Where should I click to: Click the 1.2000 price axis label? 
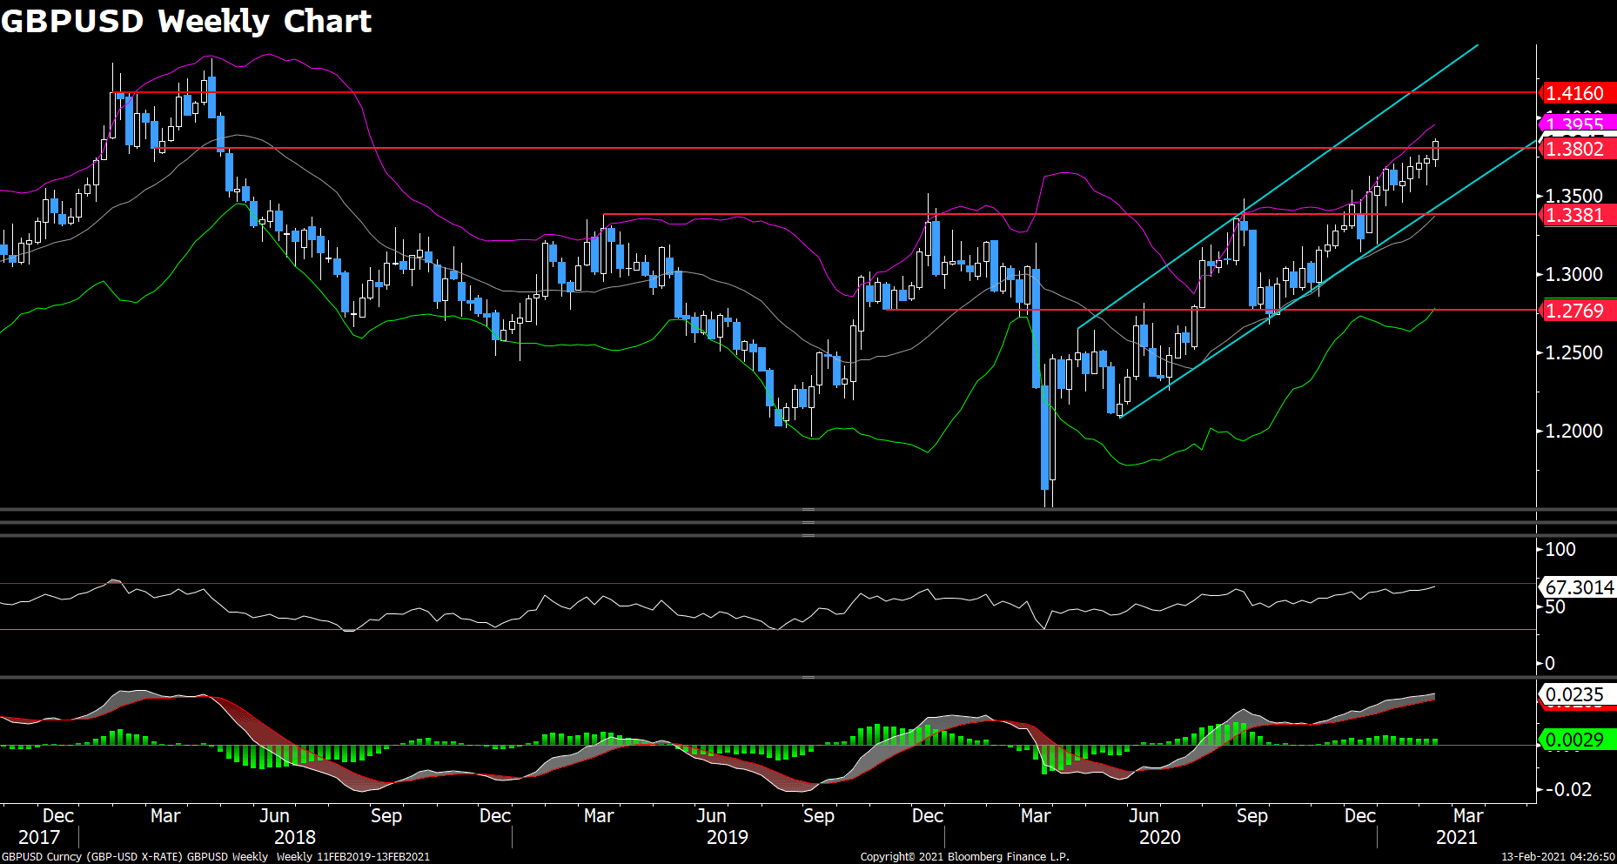click(x=1573, y=431)
